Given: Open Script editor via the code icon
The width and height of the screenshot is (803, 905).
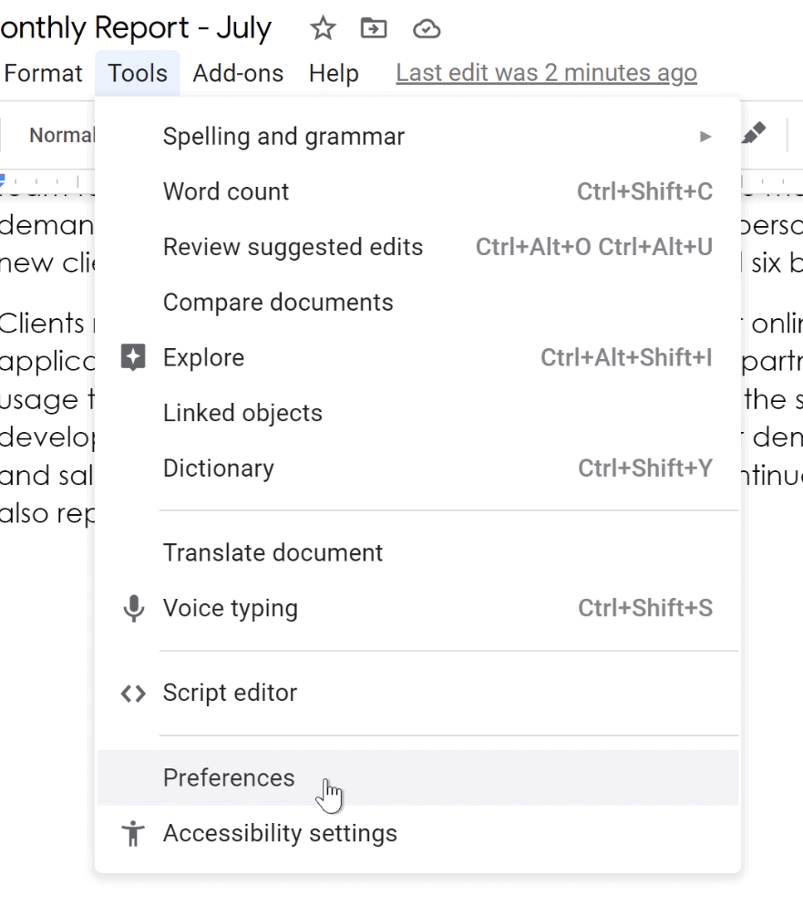Looking at the screenshot, I should point(133,693).
